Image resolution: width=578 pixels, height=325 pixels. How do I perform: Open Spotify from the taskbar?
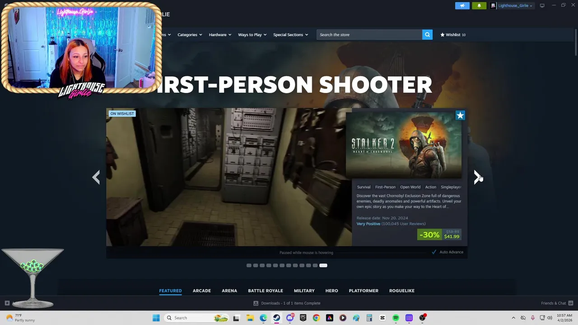(x=396, y=318)
